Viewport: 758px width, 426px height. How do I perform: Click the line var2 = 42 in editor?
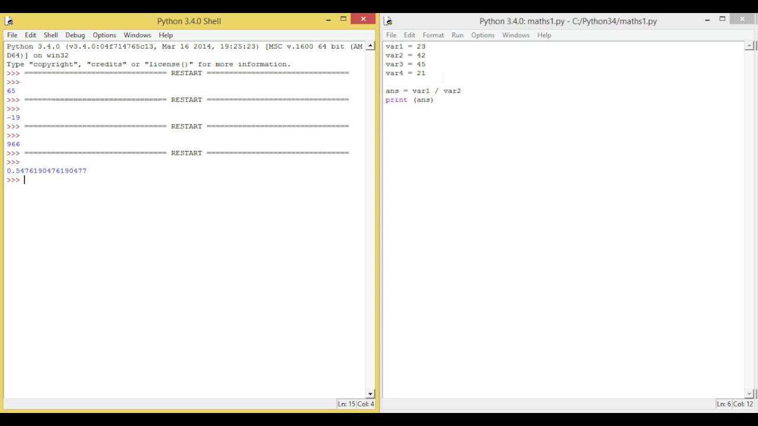[406, 55]
